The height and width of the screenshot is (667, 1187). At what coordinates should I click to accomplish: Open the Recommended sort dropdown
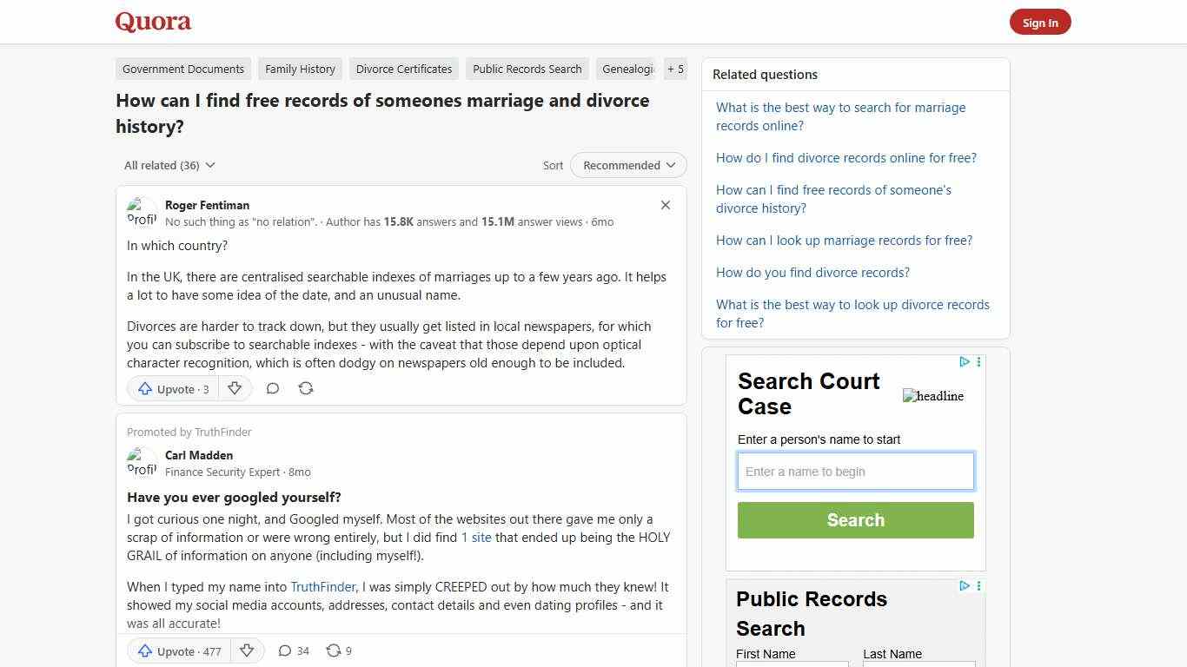click(x=627, y=165)
